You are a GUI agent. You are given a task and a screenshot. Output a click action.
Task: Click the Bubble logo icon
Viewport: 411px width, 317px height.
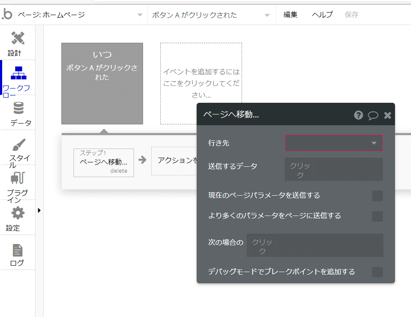click(x=7, y=14)
